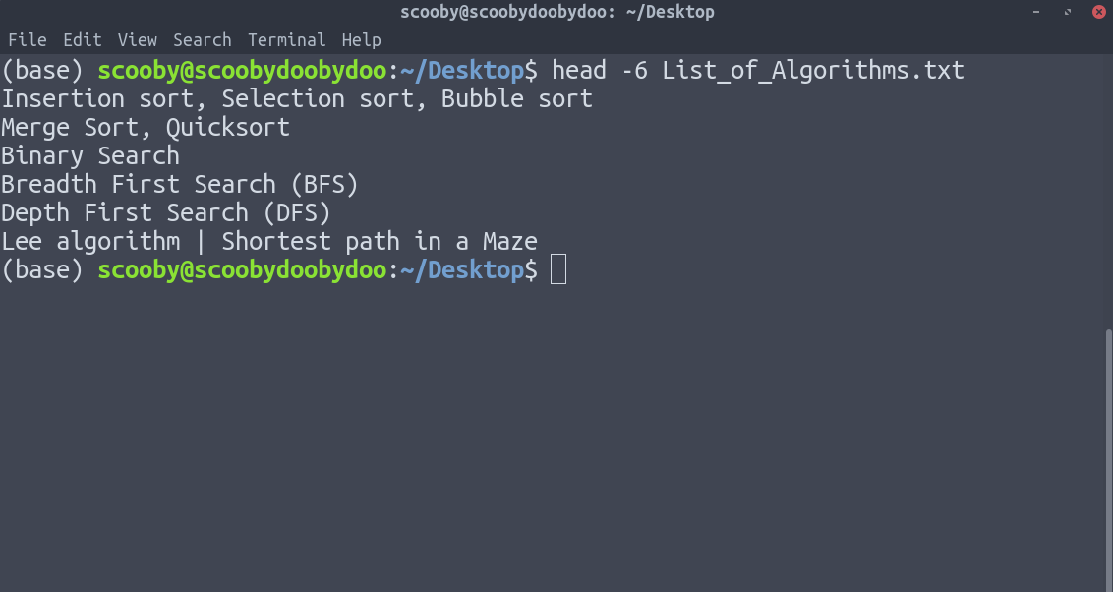This screenshot has height=592, width=1113.
Task: Click the head -6 command text
Action: pos(757,70)
